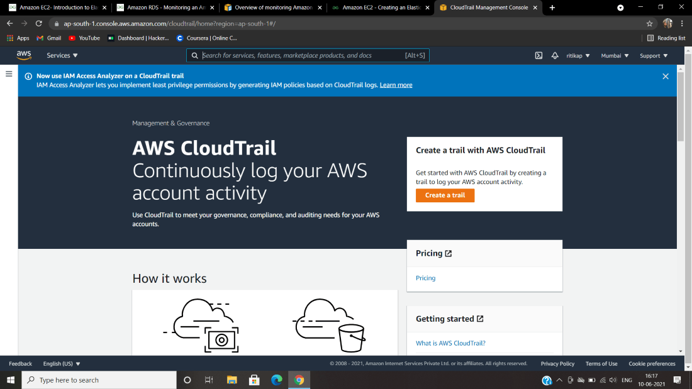
Task: Dismiss the IAM Access Analyzer banner
Action: (665, 76)
